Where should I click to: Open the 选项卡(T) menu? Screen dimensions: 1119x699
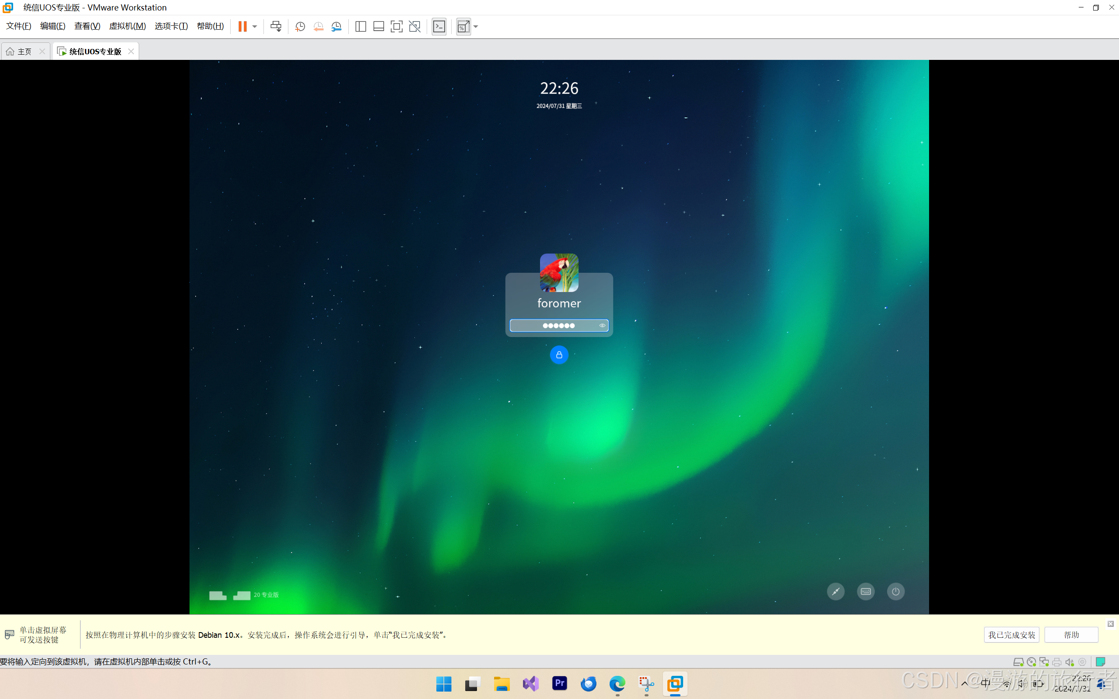(x=171, y=26)
